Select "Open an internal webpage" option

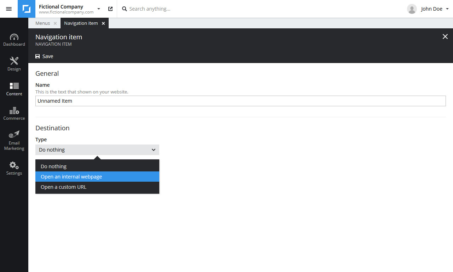(97, 177)
